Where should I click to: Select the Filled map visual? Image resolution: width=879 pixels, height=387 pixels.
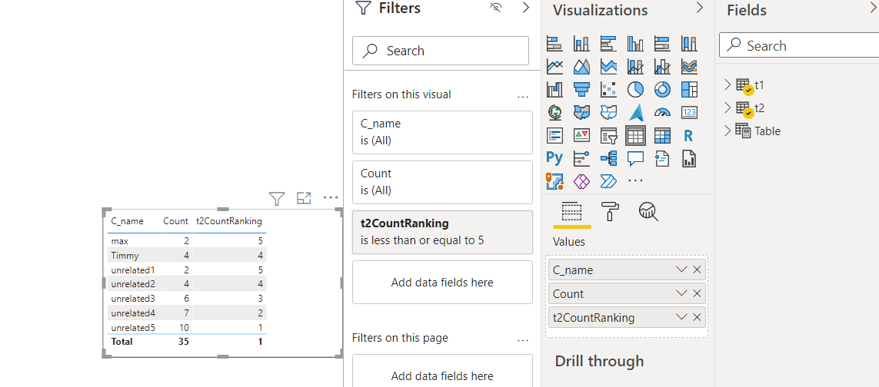point(581,112)
